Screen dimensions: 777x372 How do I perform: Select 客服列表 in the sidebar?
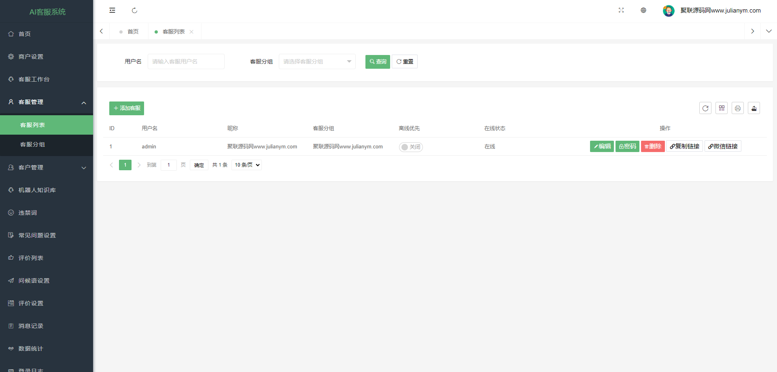click(47, 125)
